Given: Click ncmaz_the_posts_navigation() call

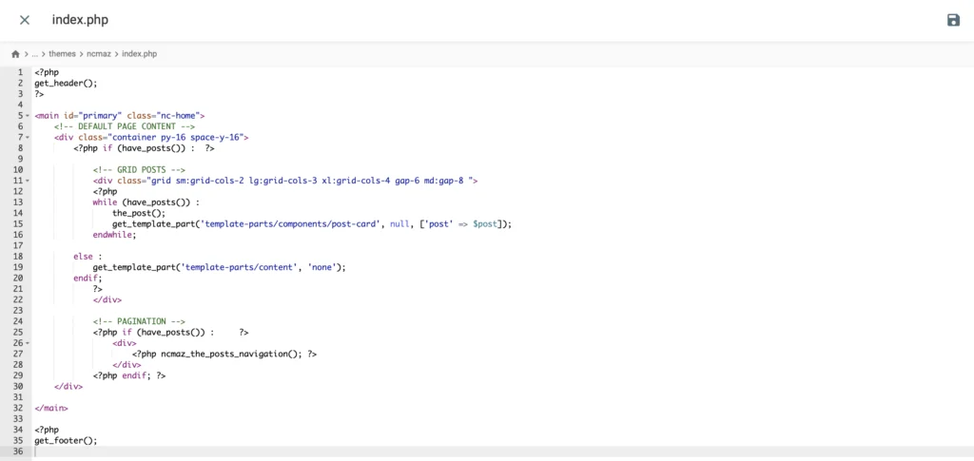Looking at the screenshot, I should [232, 354].
